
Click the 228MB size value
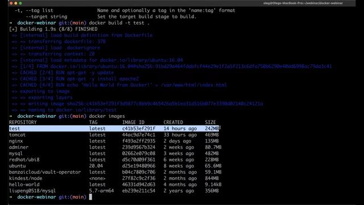tap(212, 159)
